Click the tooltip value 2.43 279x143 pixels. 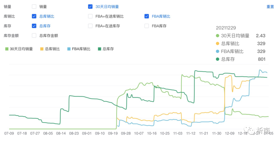point(261,36)
